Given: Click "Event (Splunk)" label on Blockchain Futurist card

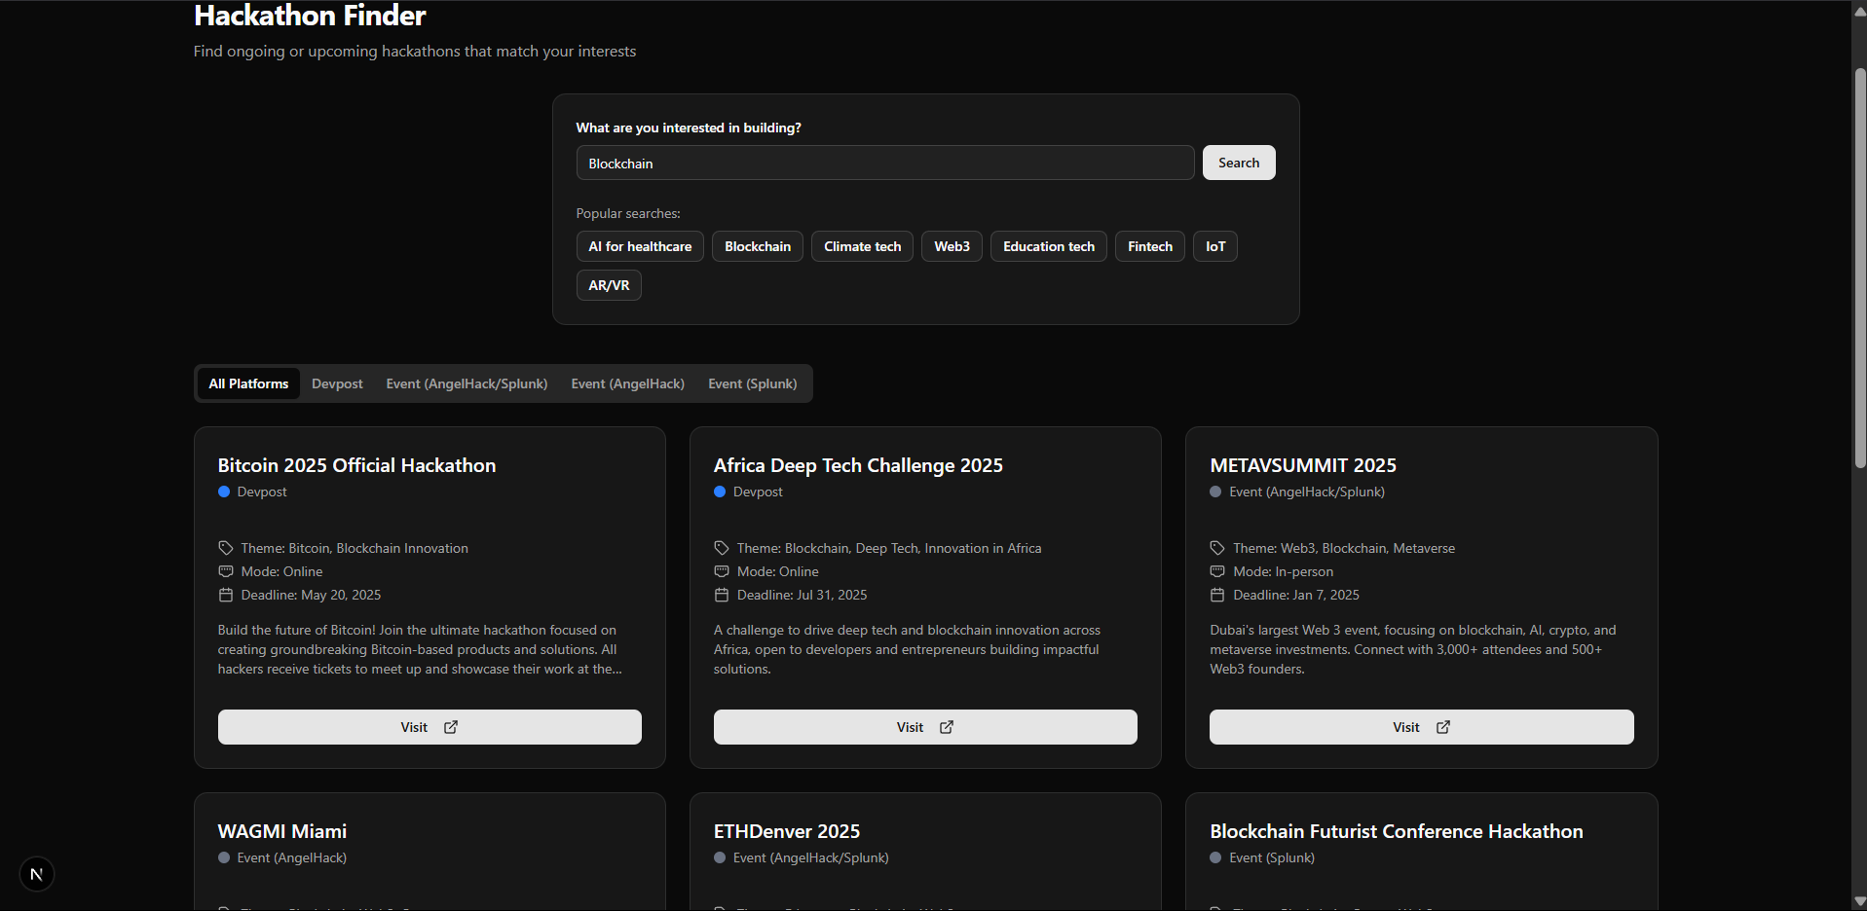Looking at the screenshot, I should pyautogui.click(x=1272, y=857).
